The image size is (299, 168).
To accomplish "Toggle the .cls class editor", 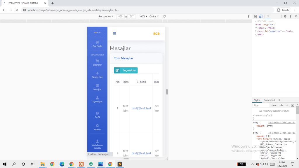I will pos(281,105).
